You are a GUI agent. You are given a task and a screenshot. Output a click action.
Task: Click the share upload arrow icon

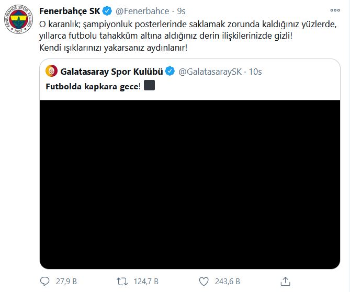tap(285, 282)
